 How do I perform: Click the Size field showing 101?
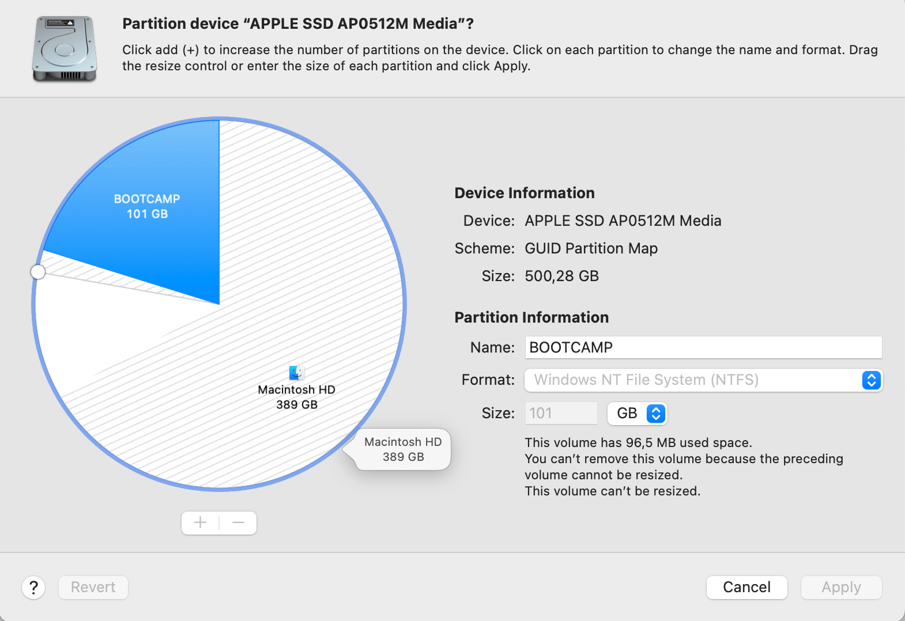[561, 413]
